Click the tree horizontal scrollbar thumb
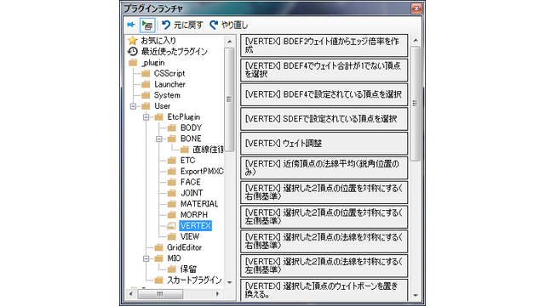 (x=160, y=294)
